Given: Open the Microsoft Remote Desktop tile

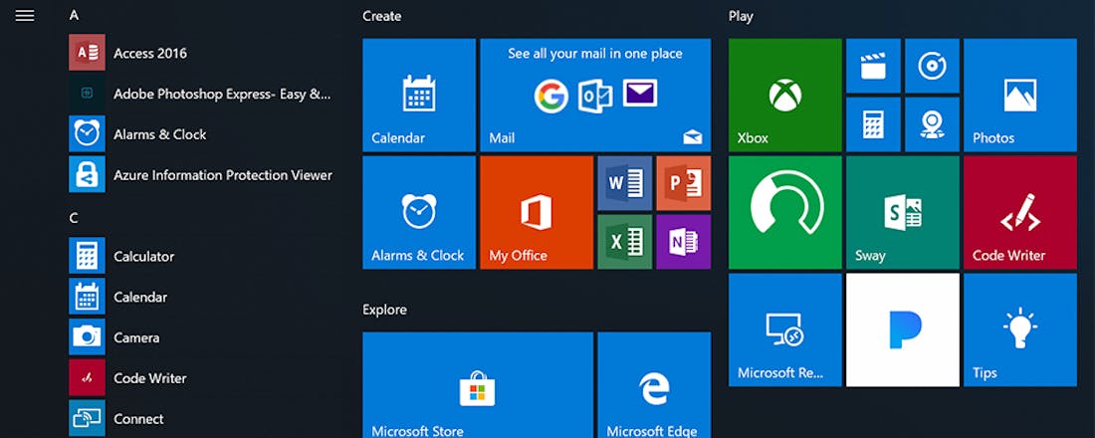Looking at the screenshot, I should [x=785, y=329].
